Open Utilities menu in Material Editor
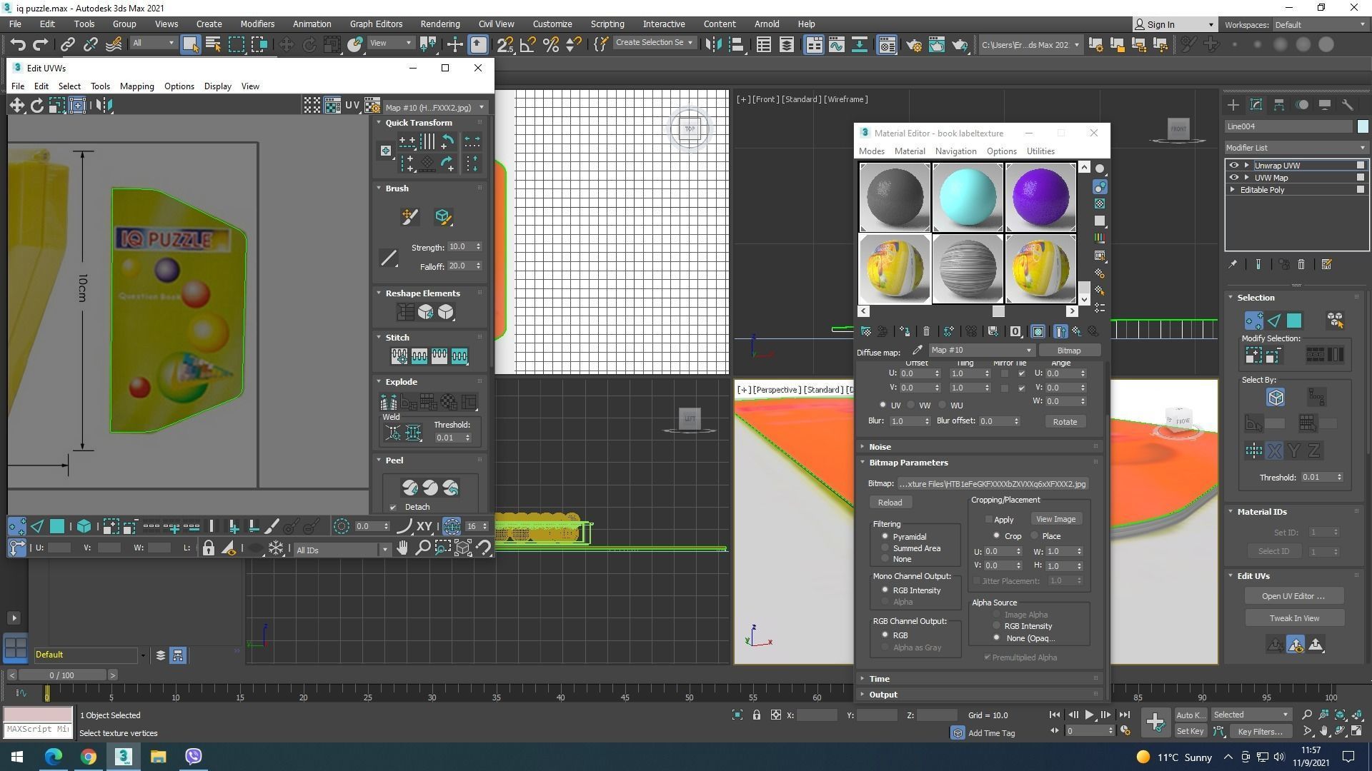This screenshot has width=1372, height=771. tap(1040, 151)
